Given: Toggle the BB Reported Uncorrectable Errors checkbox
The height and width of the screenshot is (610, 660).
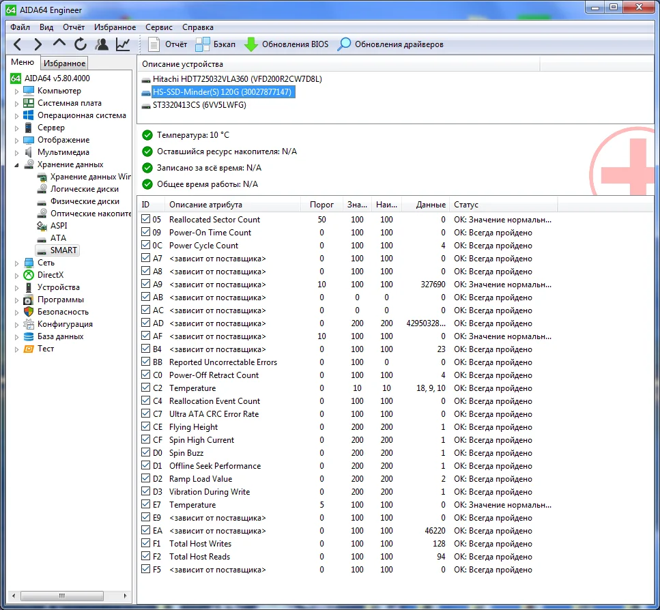Looking at the screenshot, I should 145,362.
